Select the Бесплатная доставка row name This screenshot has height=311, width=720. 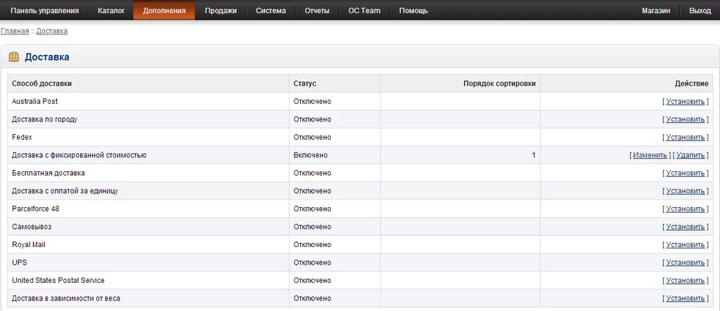click(49, 173)
